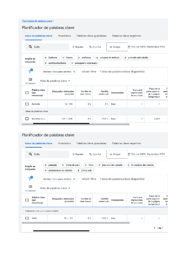The width and height of the screenshot is (187, 265).
Task: Click the horizontal scrollbar under the Cutfy table
Action: [x=77, y=223]
